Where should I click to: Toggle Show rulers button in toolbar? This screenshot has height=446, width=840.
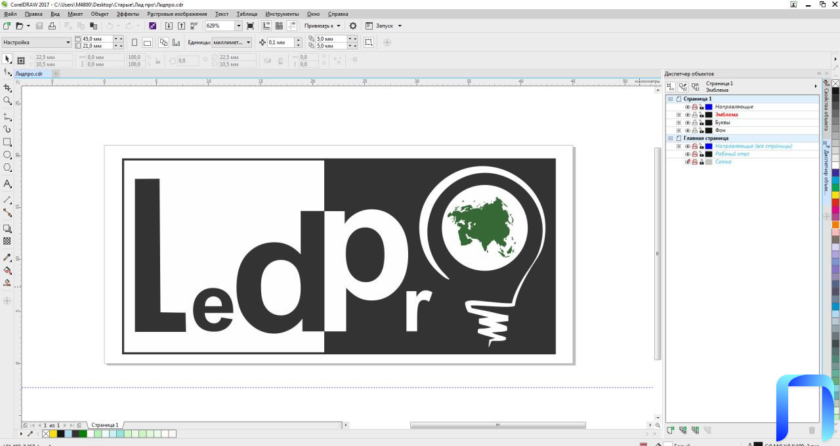(266, 26)
